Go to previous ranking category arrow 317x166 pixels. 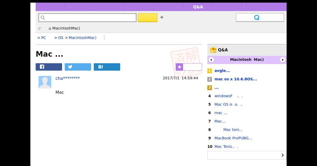pyautogui.click(x=211, y=60)
